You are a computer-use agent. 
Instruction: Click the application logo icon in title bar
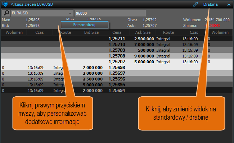[5, 4]
